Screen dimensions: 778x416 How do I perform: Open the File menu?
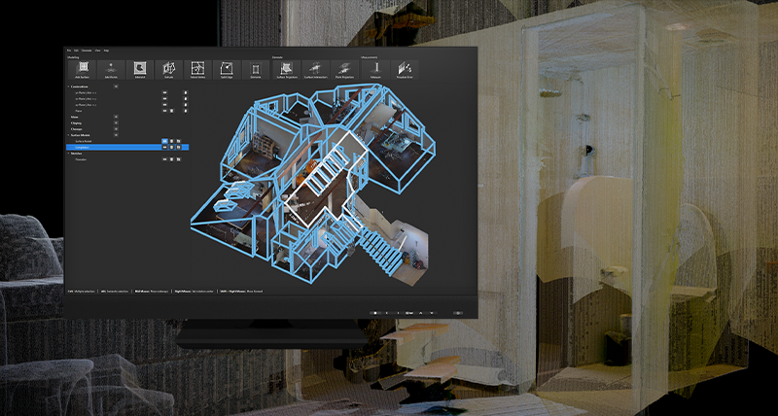71,50
